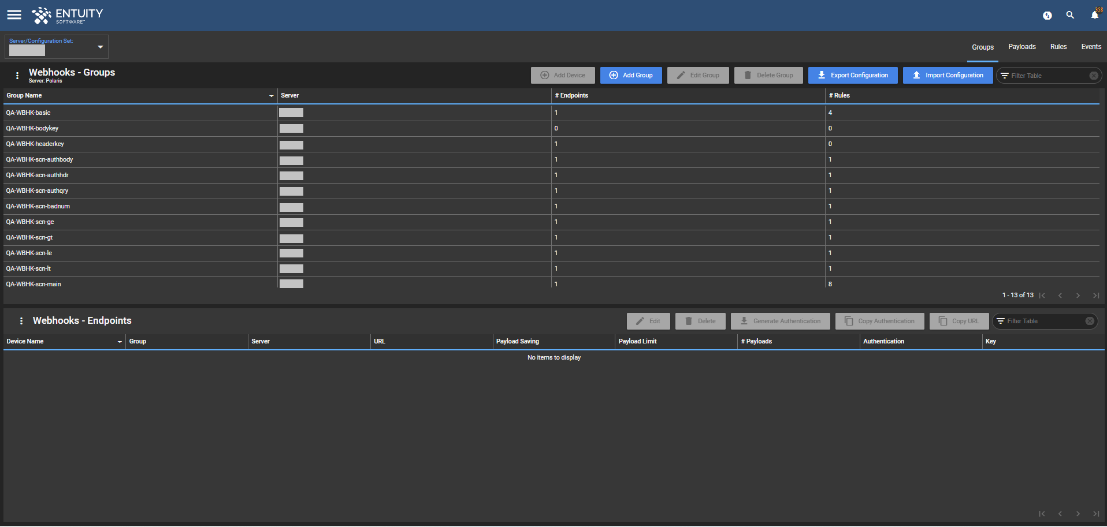
Task: Select the QA-WBHK-basic group row
Action: point(551,113)
